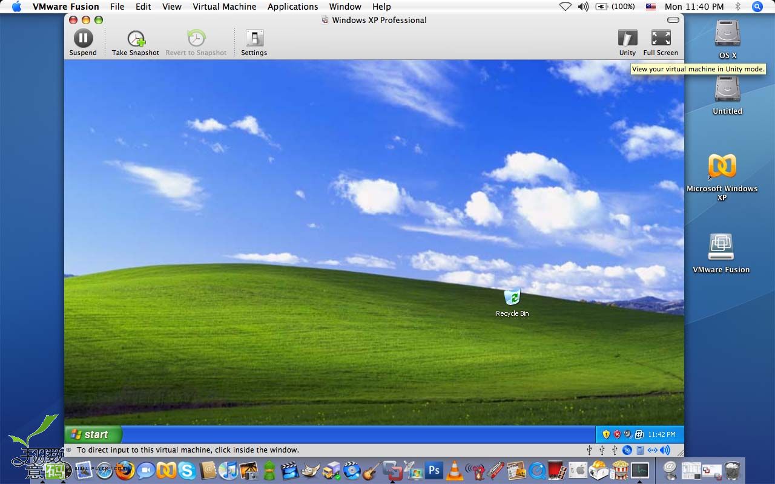Screen dimensions: 775x484
Task: Open the VMware Fusion application menu
Action: pos(66,7)
